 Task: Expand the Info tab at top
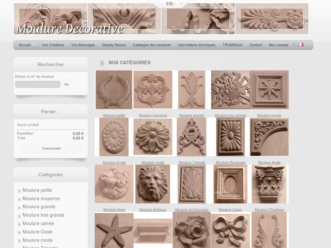[170, 4]
